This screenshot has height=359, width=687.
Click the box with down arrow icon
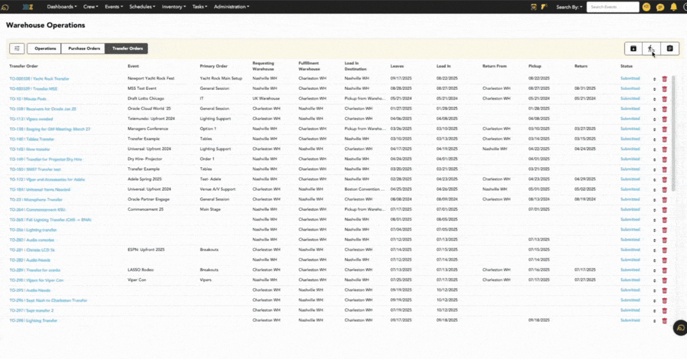pyautogui.click(x=633, y=49)
